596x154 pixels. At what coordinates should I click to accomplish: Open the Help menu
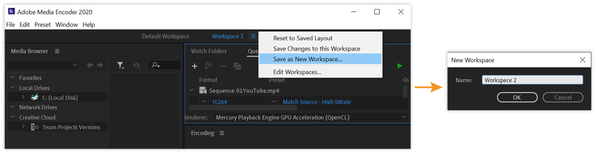click(x=89, y=25)
